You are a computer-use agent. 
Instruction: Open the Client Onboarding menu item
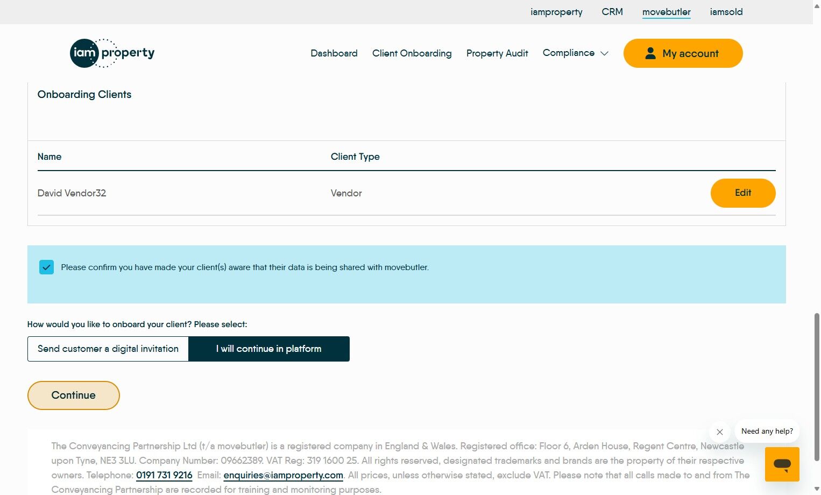click(x=412, y=53)
